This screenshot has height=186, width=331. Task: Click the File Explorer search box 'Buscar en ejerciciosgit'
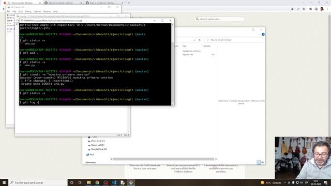click(233, 40)
